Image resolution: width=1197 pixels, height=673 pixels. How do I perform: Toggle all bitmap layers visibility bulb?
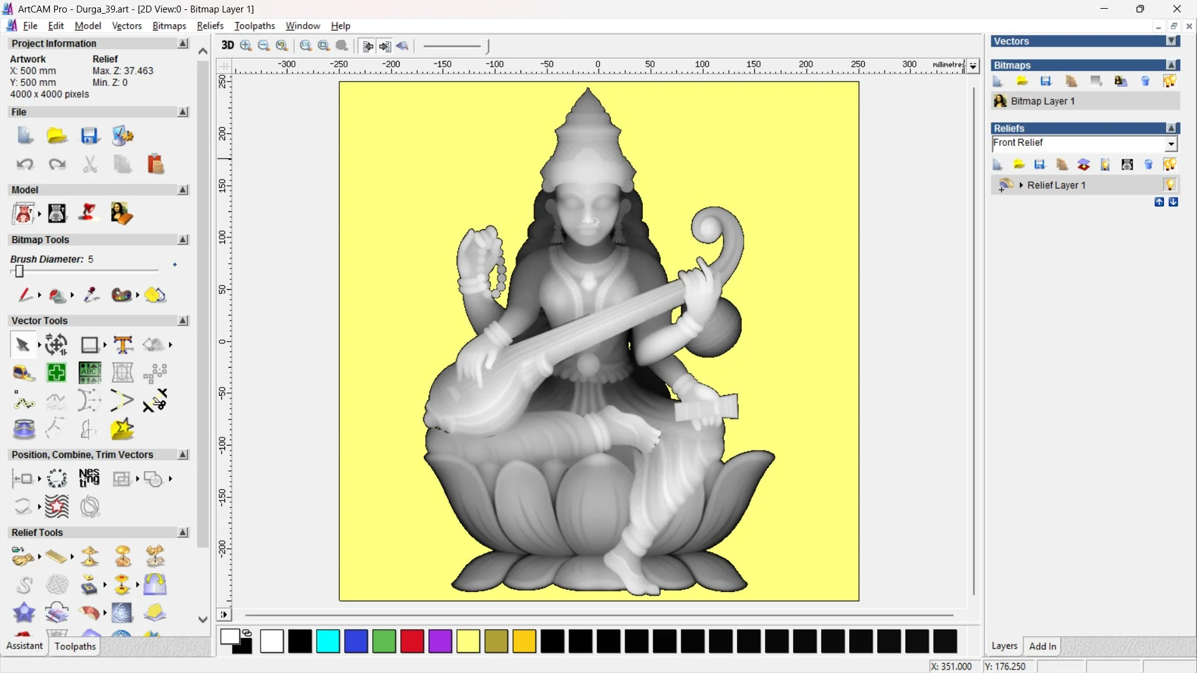[1170, 81]
